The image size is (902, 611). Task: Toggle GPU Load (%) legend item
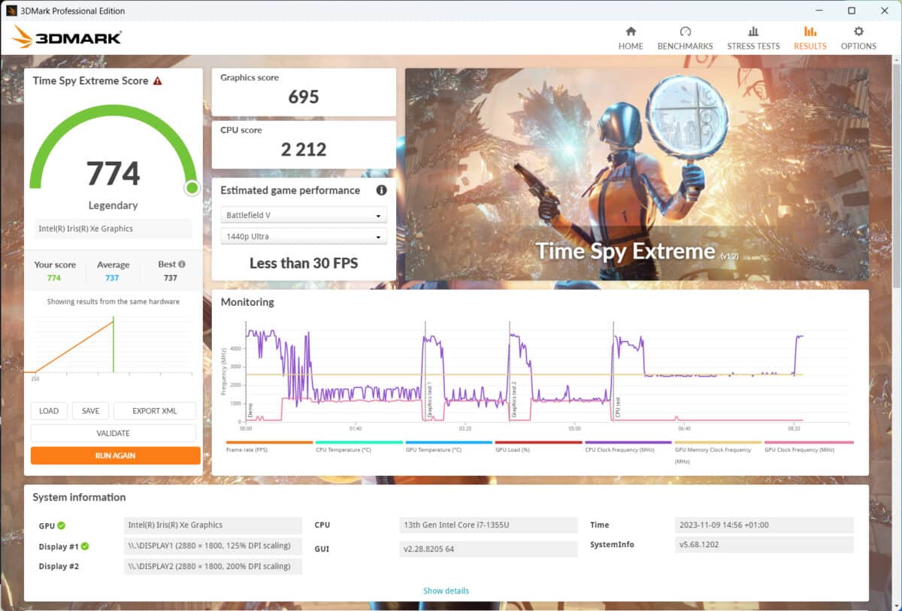click(x=538, y=446)
